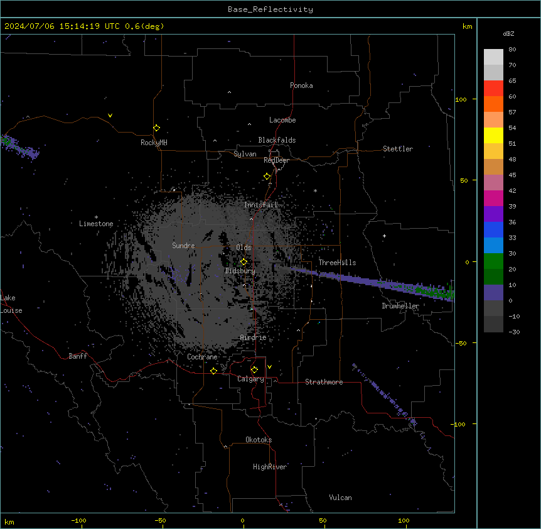Select the magenta 42 dBZ legend swatch
This screenshot has height=529, width=541.
point(493,198)
